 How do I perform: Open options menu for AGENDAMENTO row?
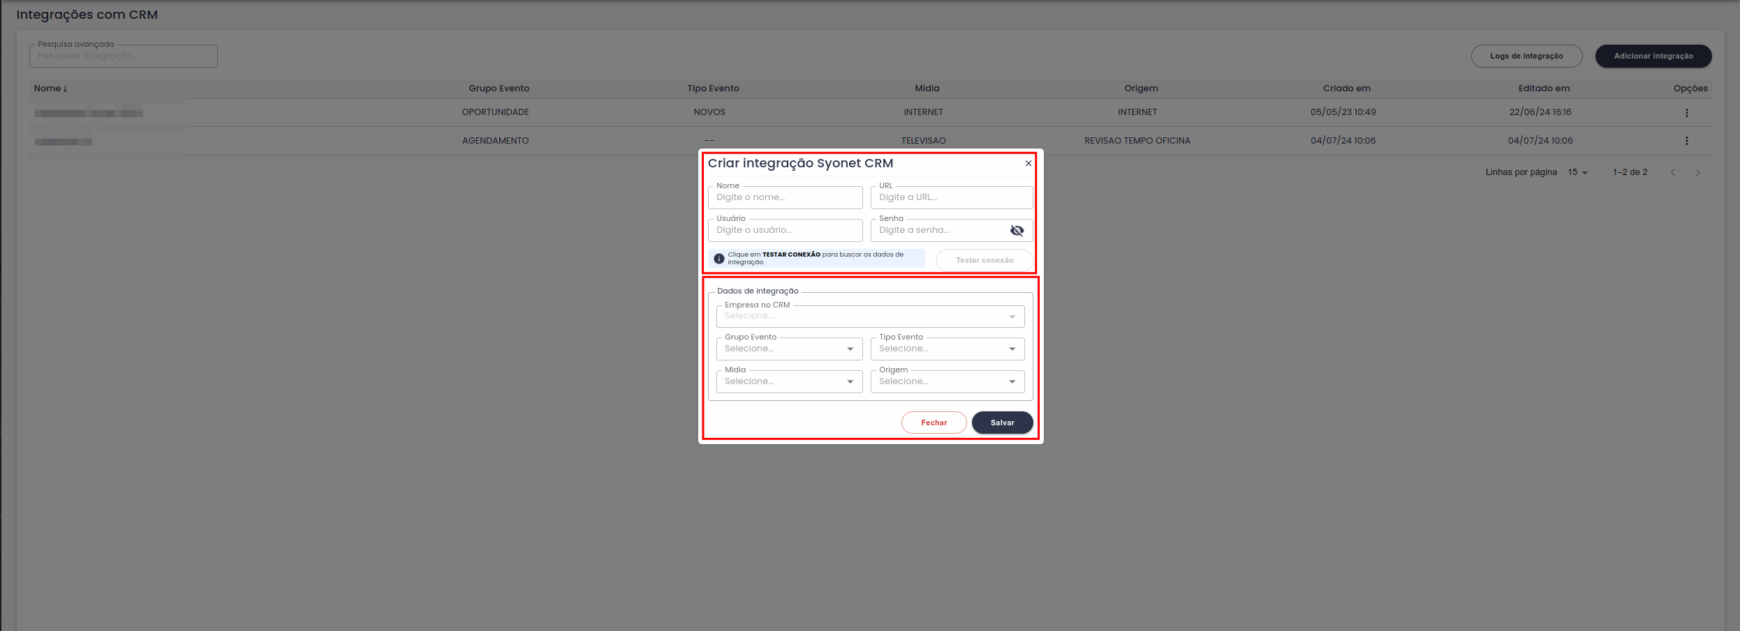pos(1686,141)
